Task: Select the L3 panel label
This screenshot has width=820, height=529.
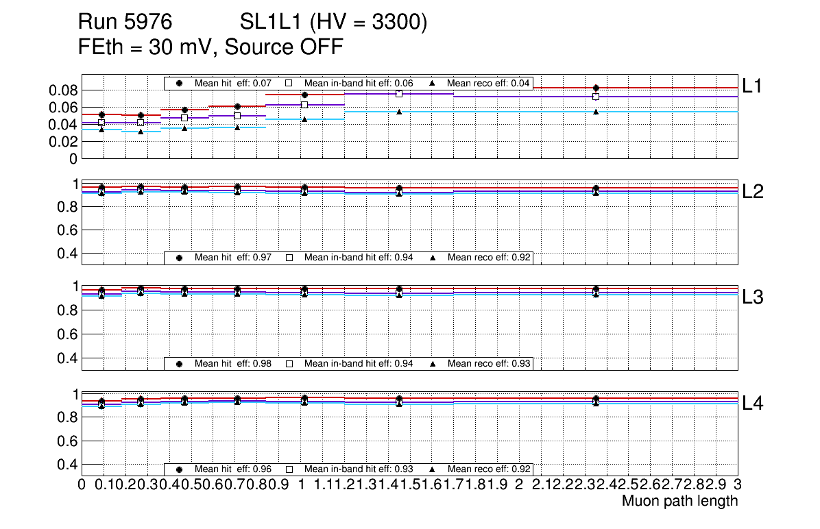Action: point(753,297)
